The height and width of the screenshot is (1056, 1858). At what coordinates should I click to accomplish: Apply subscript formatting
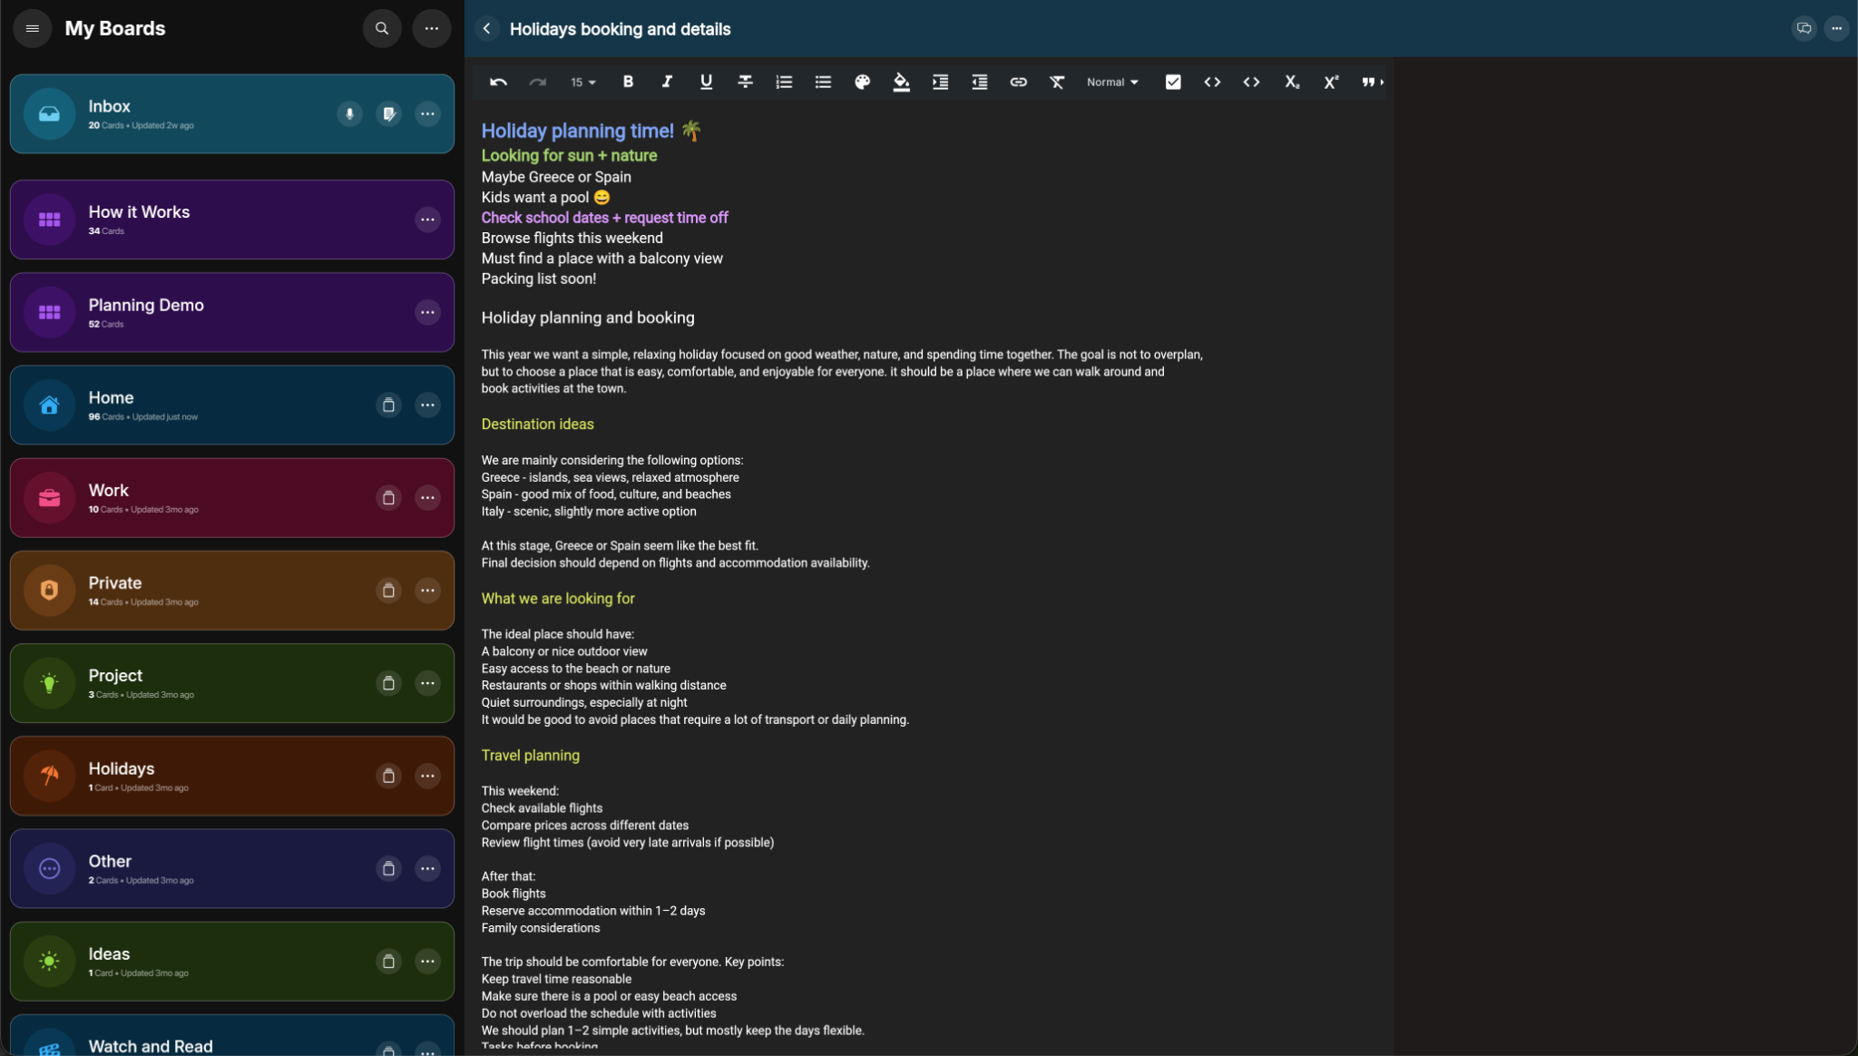[x=1291, y=83]
